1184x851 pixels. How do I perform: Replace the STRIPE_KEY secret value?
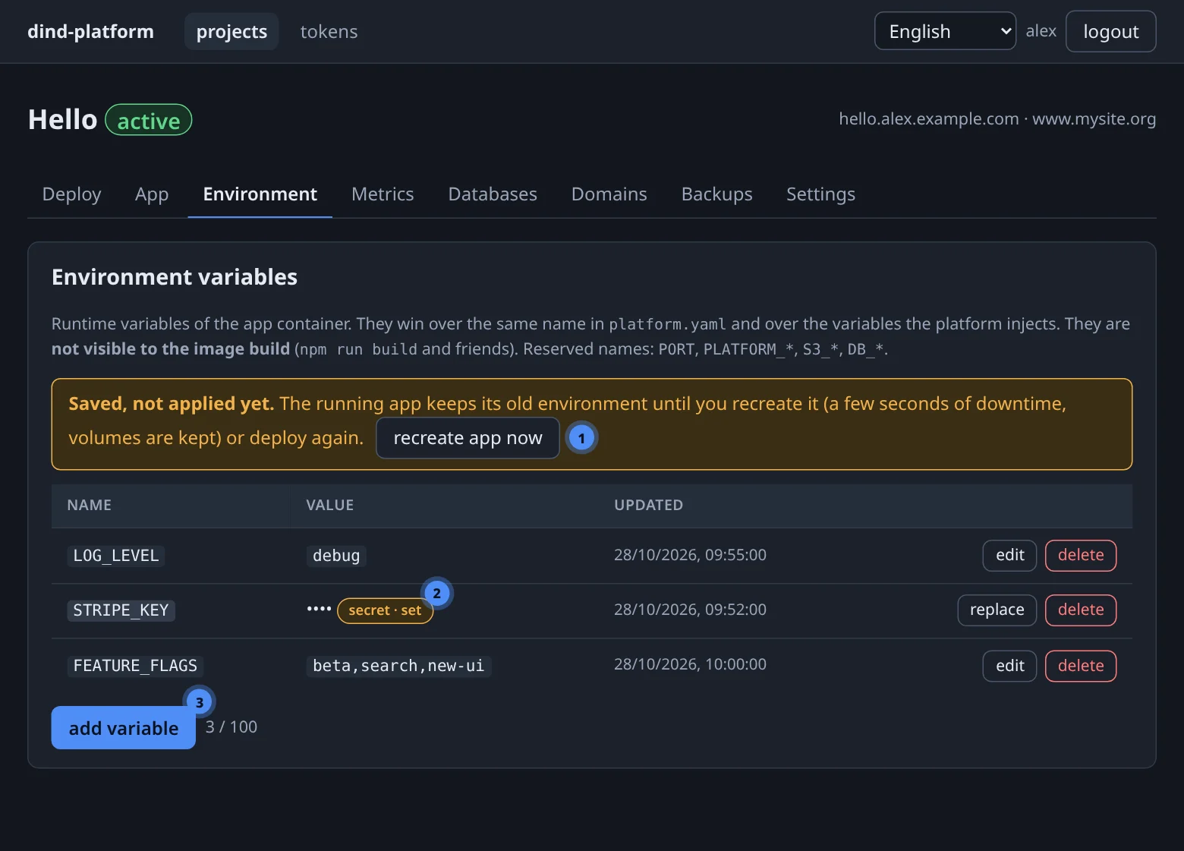[997, 610]
